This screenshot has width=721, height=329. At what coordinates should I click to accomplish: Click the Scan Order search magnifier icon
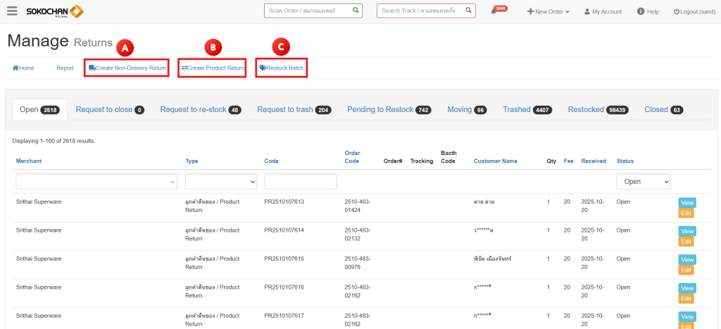(356, 11)
